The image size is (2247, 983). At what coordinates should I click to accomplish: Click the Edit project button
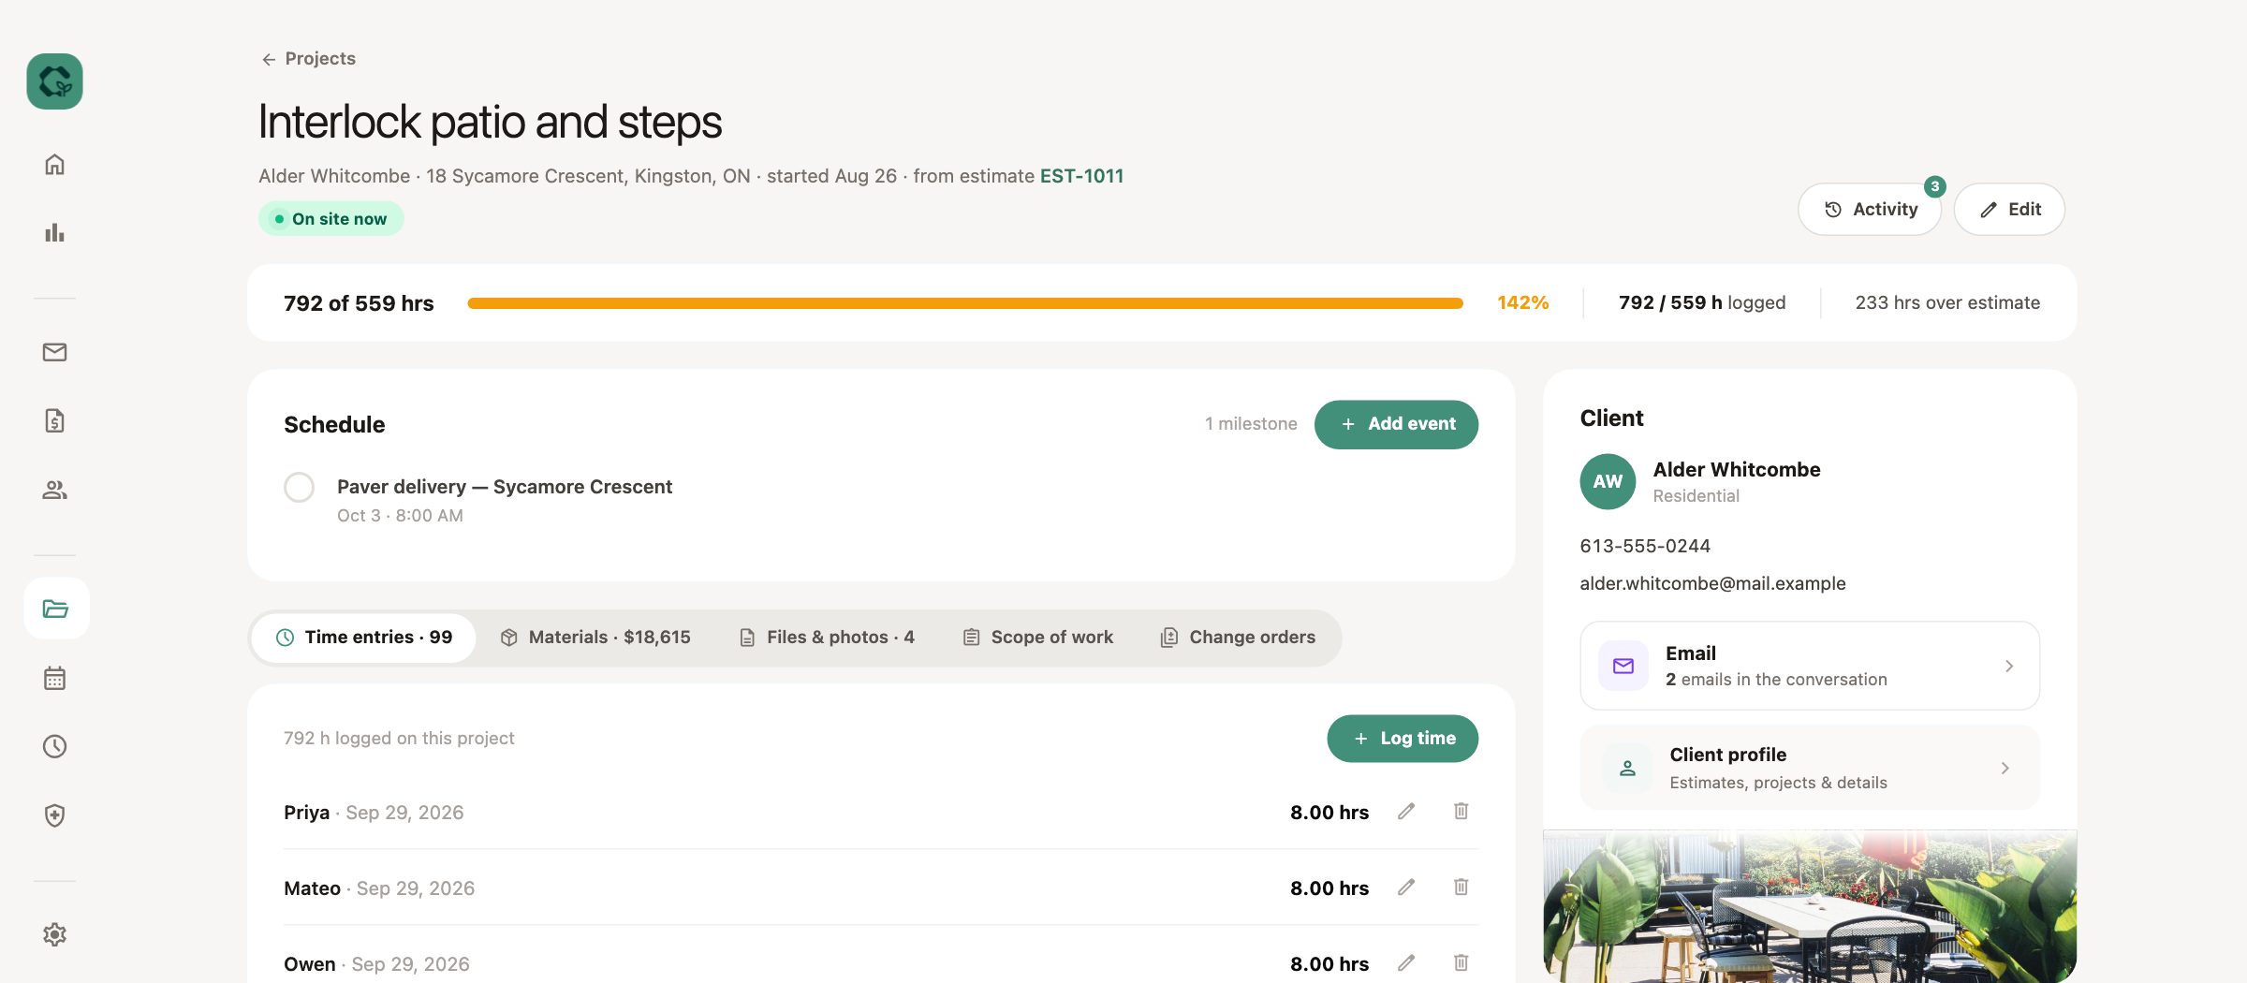coord(2009,210)
